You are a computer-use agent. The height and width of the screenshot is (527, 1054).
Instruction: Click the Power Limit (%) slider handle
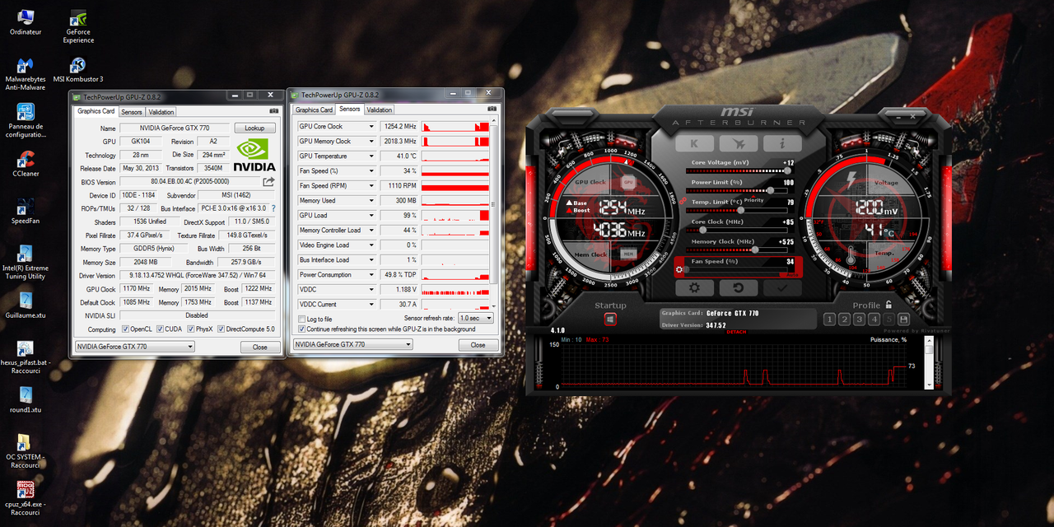coord(769,189)
